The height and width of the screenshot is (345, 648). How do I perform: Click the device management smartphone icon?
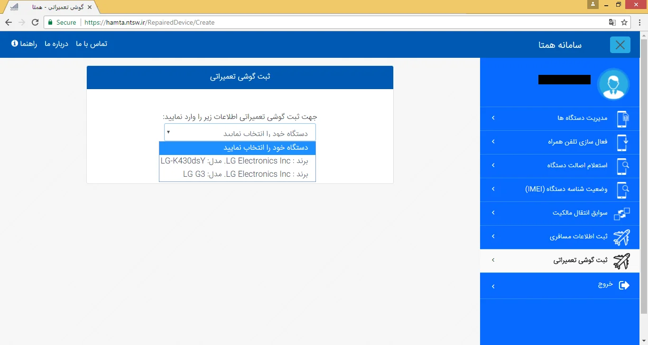click(623, 118)
